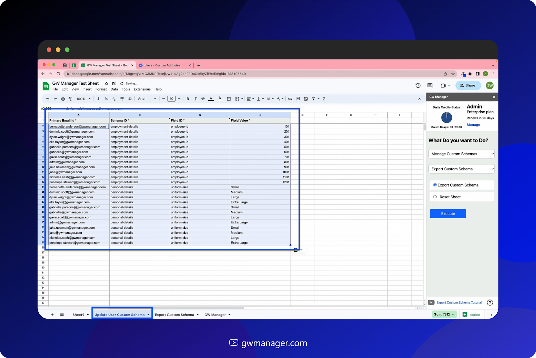Print the spreadsheet with the printer icon
This screenshot has width=536, height=358.
[63, 99]
